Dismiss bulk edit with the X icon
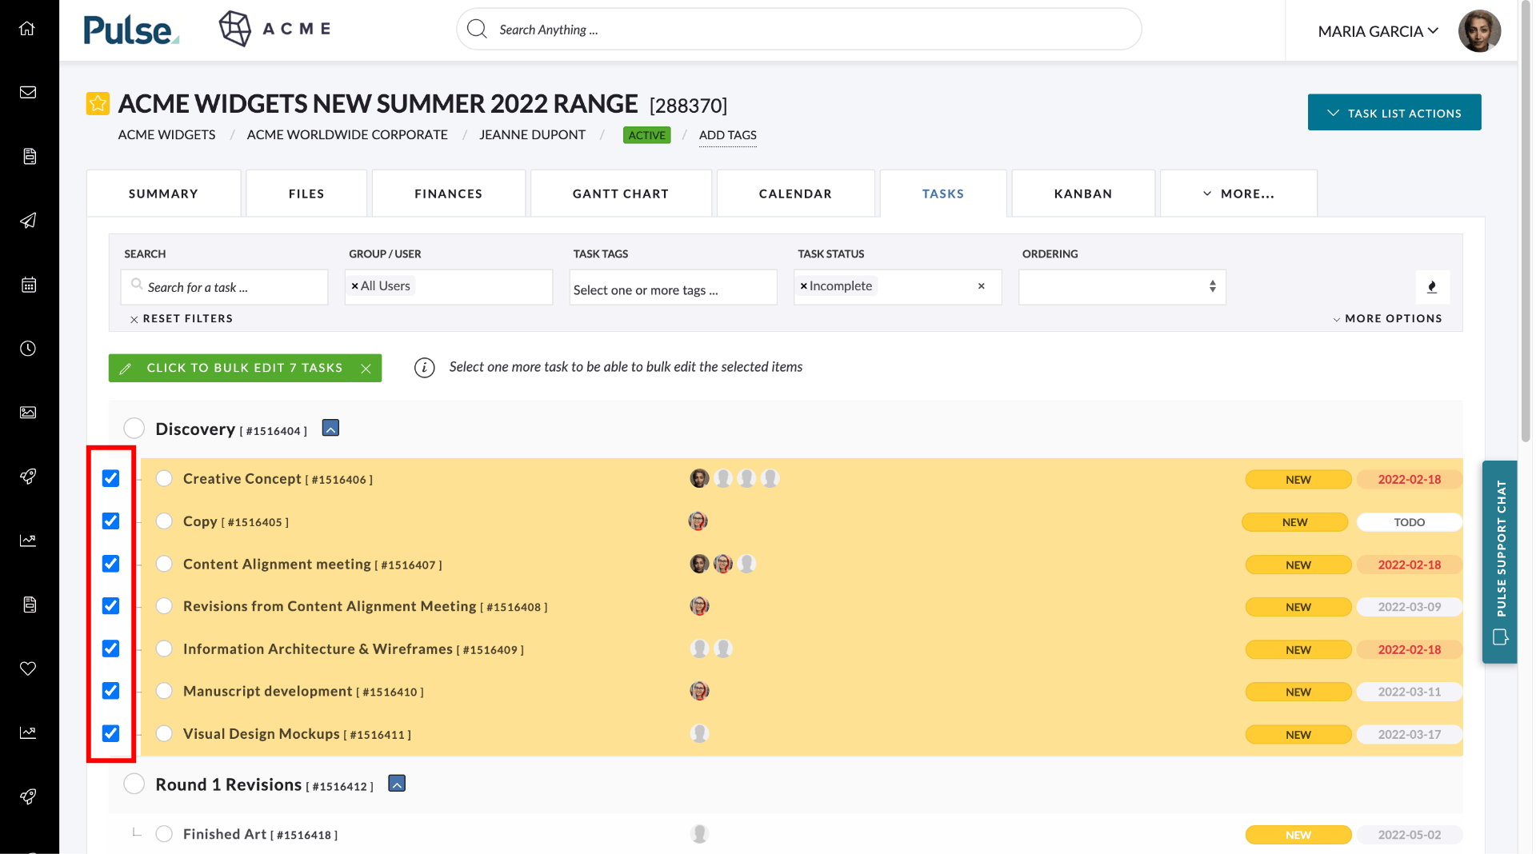 (366, 369)
